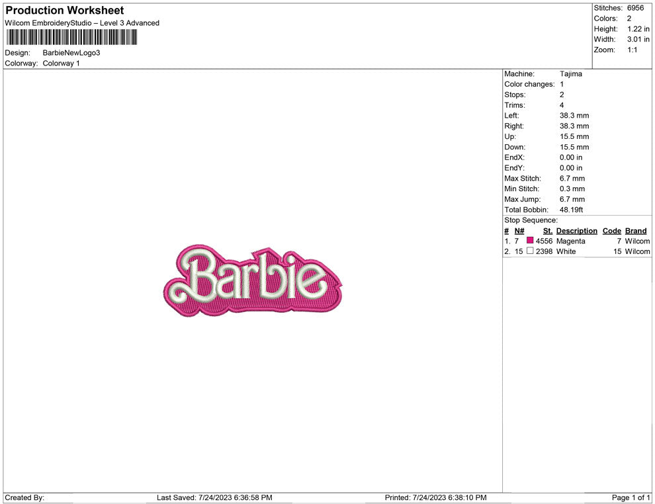Click the White color swatch in stop sequence
655x504 pixels.
[x=530, y=251]
